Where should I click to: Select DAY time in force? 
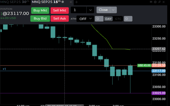[108, 19]
